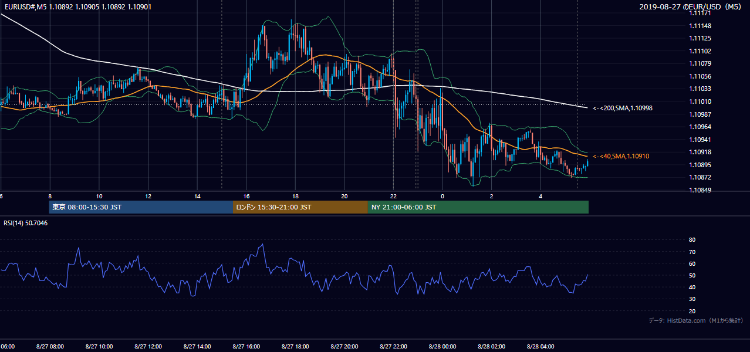Click hour label 14 under the price chart
Image resolution: width=750 pixels, height=352 pixels.
point(197,196)
